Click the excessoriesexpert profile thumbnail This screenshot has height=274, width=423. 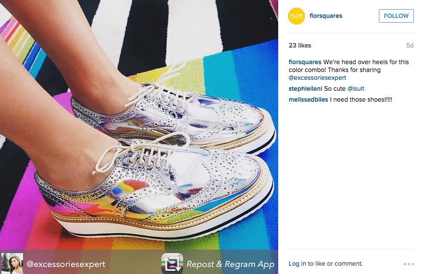tap(12, 263)
